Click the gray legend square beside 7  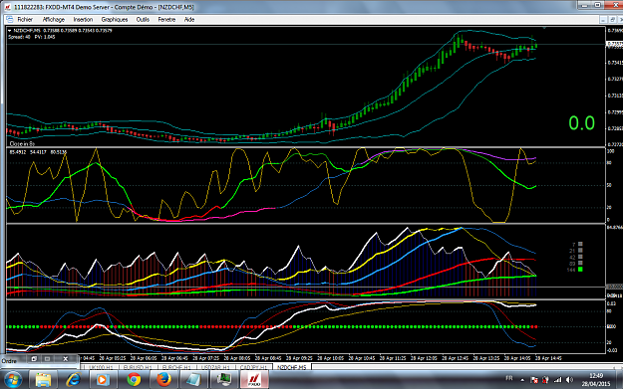click(580, 245)
